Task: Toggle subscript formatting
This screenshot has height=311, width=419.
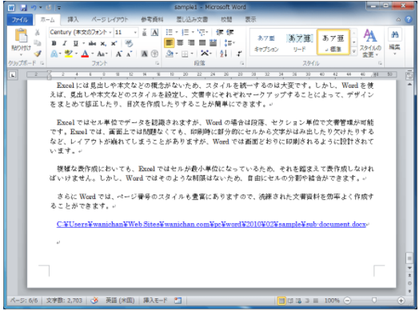Action: point(103,43)
